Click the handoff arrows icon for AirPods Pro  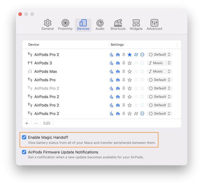point(136,80)
